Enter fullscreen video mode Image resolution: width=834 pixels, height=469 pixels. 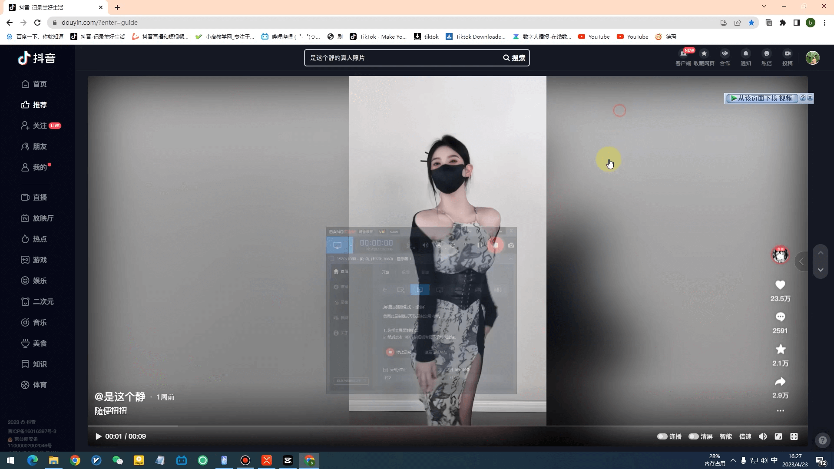pyautogui.click(x=794, y=436)
